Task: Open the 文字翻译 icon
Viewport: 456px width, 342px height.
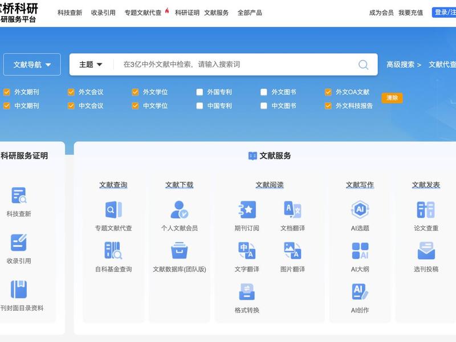Action: (247, 250)
